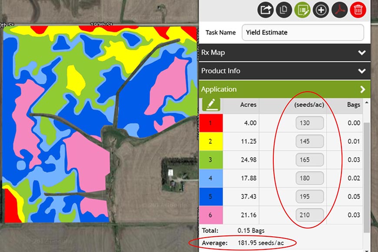Click the green pencil edit icon in table
The width and height of the screenshot is (378, 252).
(x=211, y=104)
